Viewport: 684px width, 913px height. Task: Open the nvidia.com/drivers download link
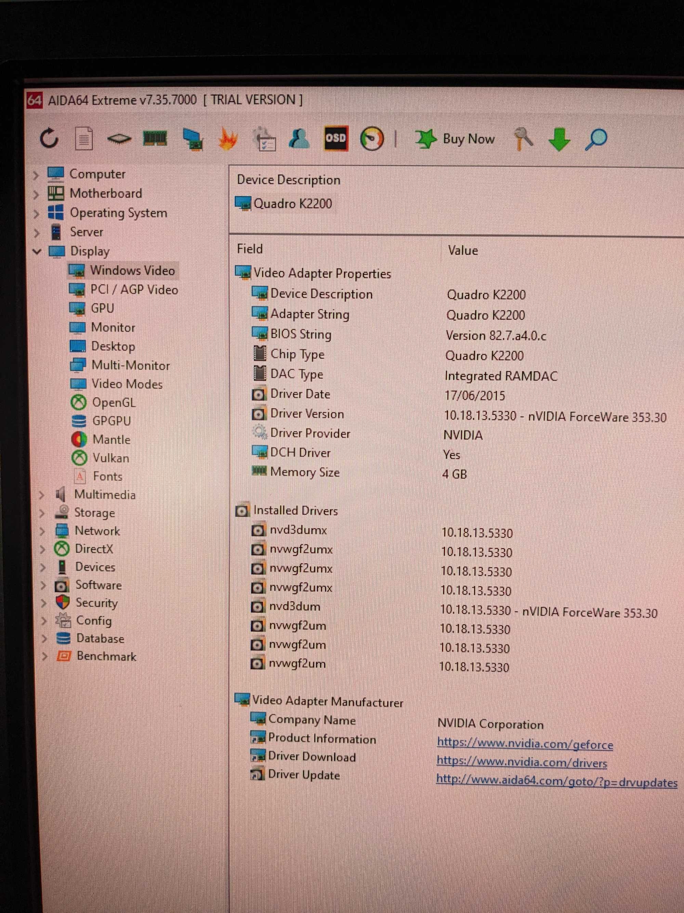[522, 762]
